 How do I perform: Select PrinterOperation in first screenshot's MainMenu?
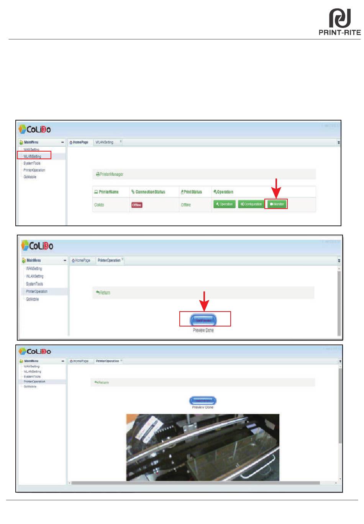click(34, 170)
